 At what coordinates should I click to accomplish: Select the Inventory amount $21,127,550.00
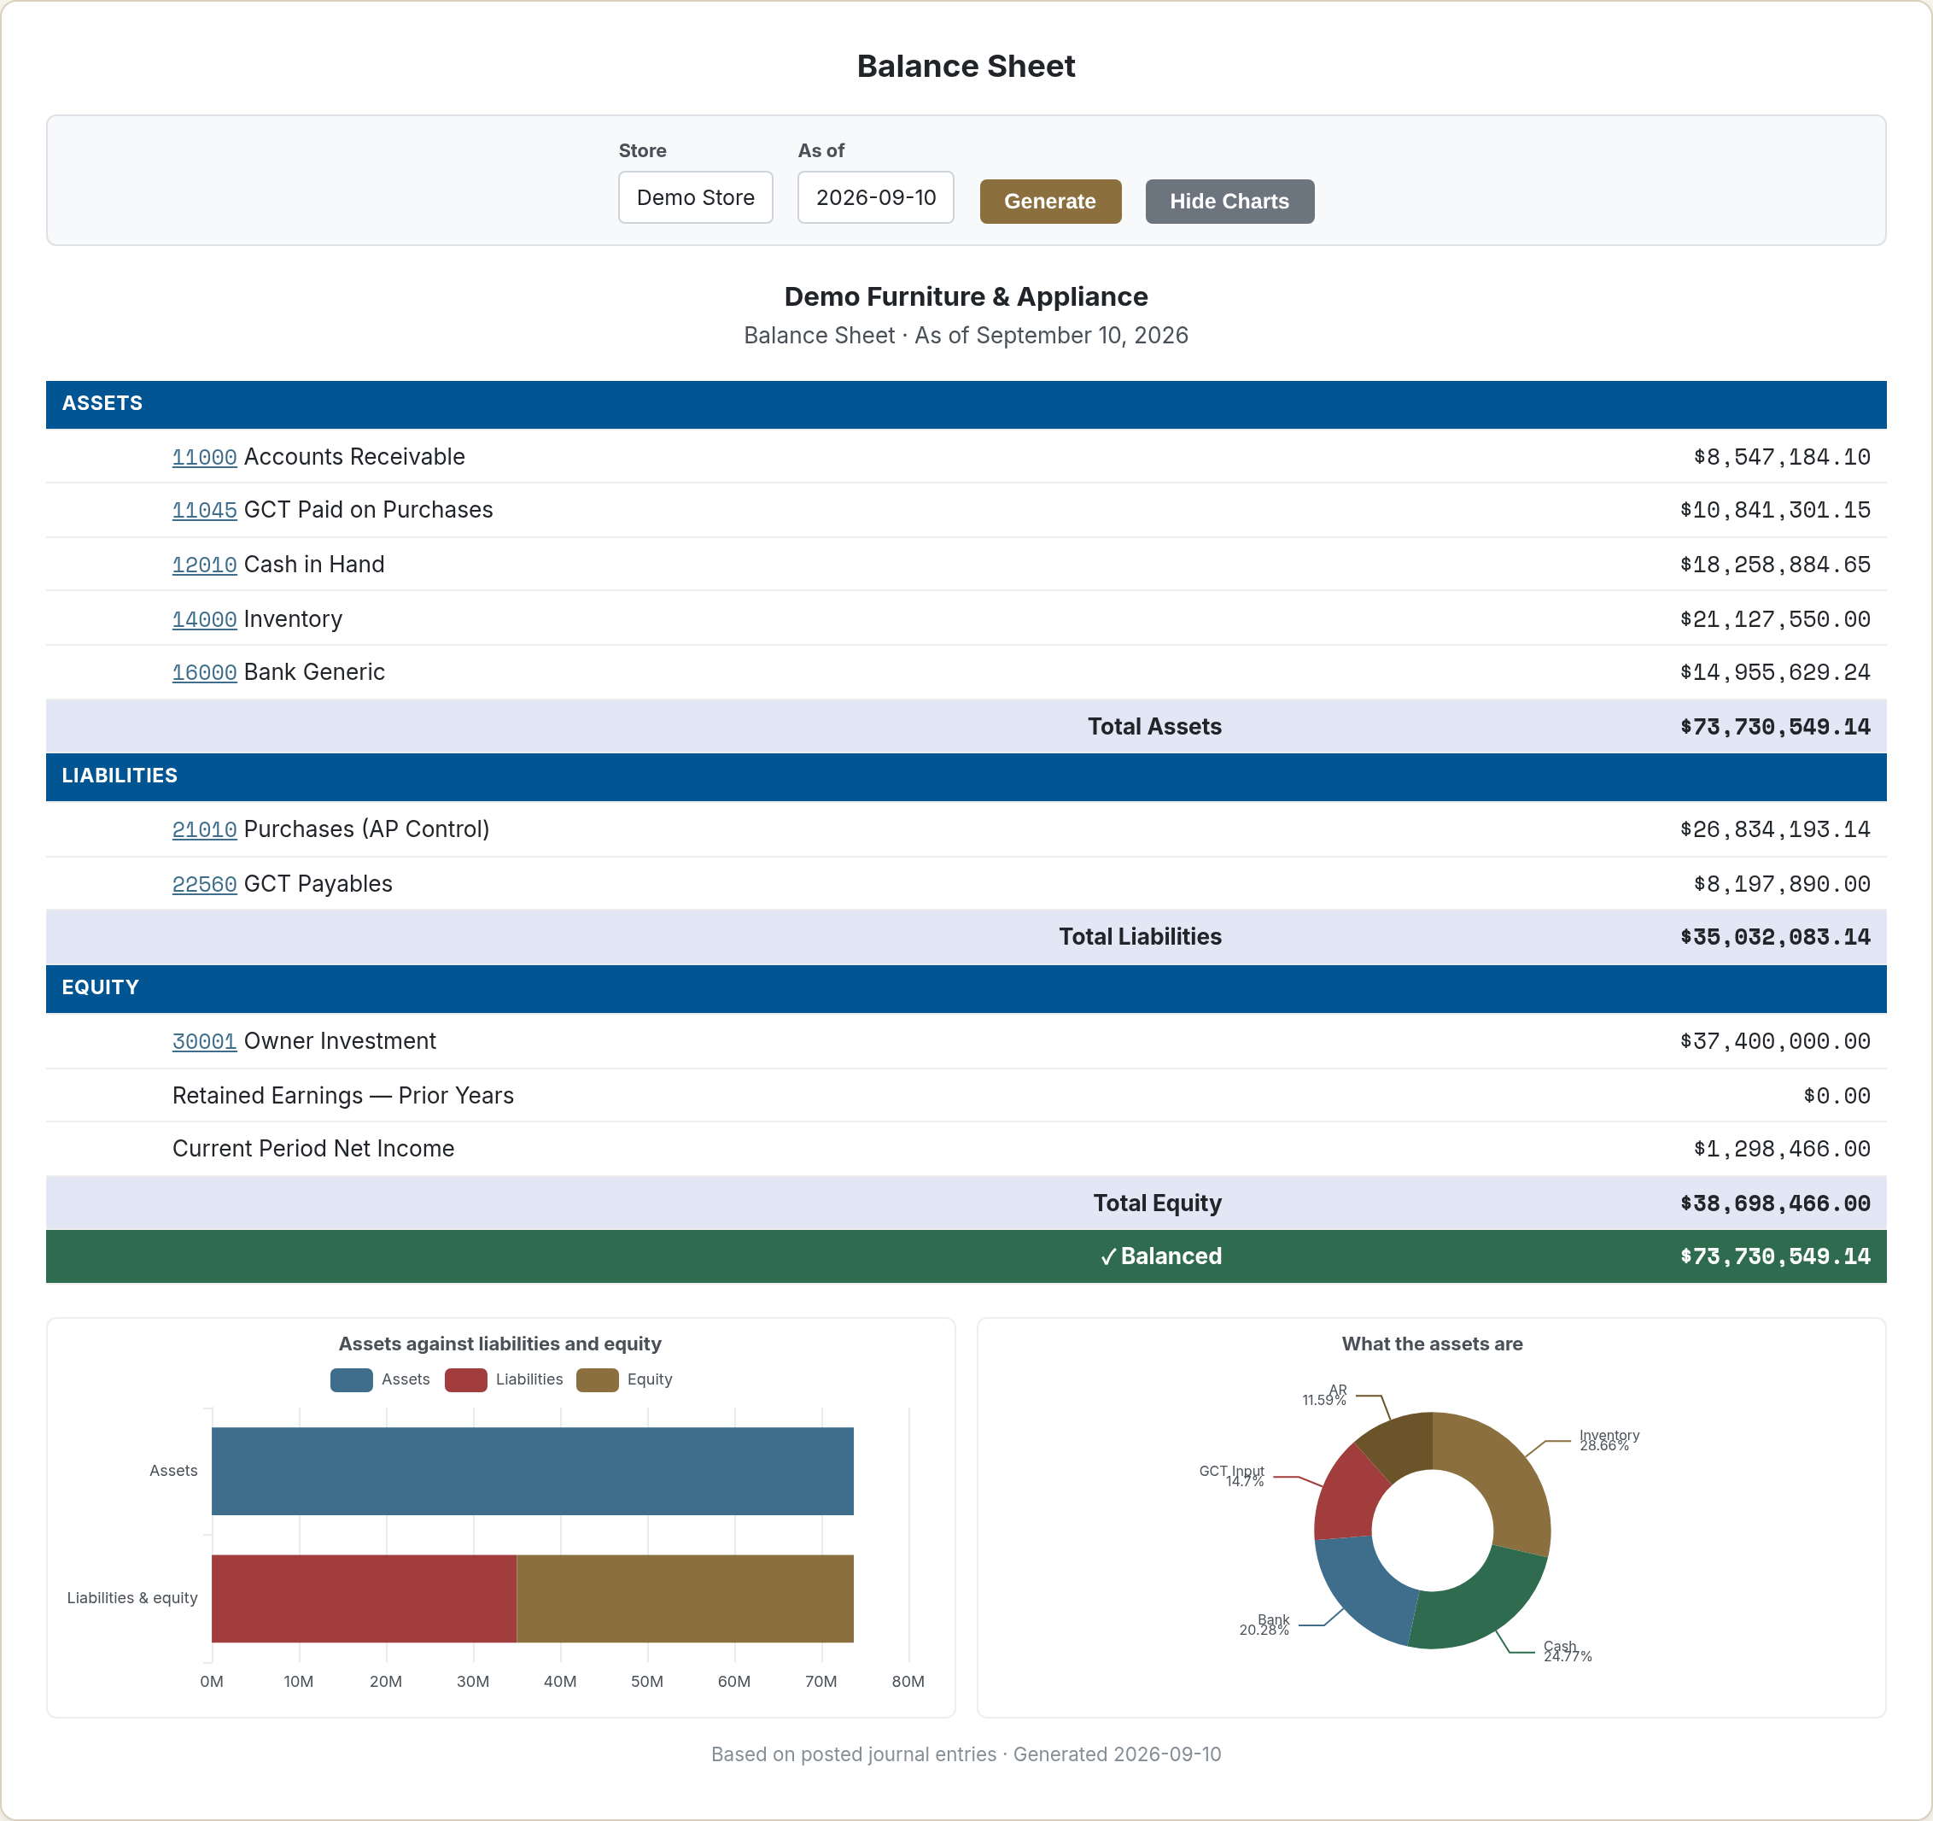(1774, 618)
